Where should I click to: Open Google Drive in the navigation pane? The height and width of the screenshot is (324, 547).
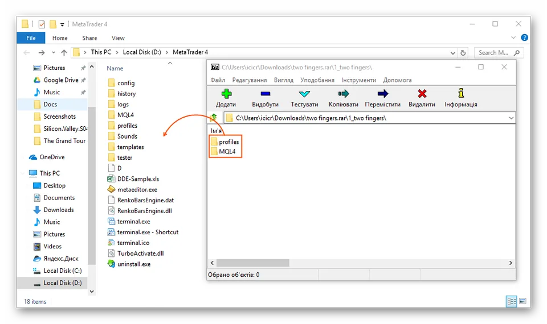tap(56, 80)
